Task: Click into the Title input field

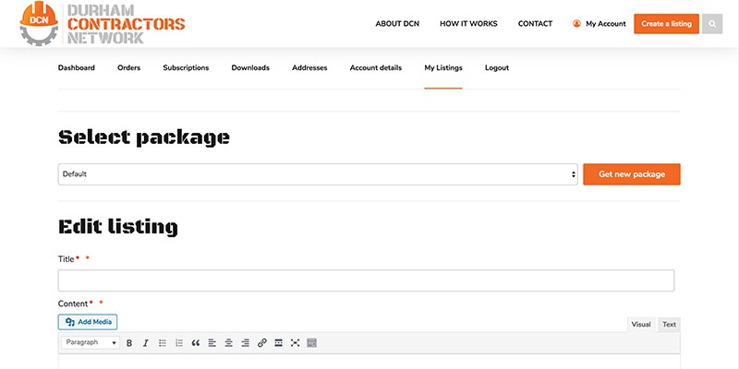Action: pos(366,280)
